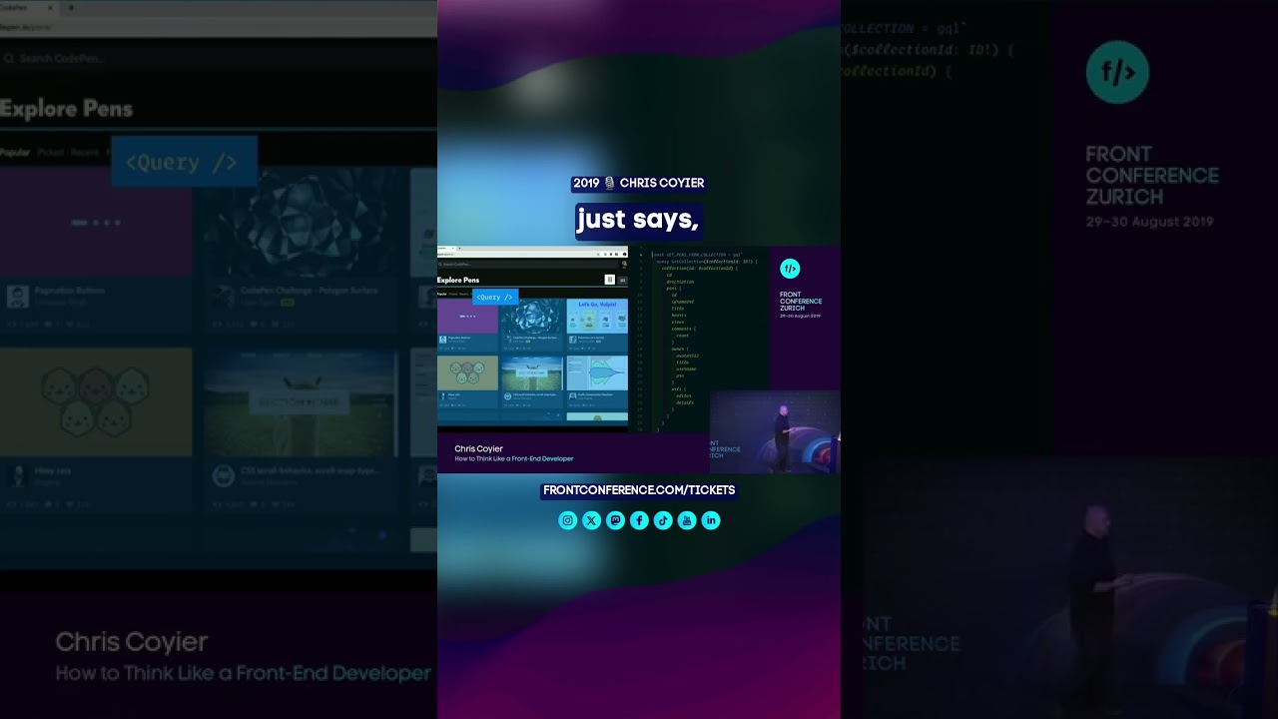Click the large dimmed 'FRONT CONFERENCE ZURICH' text at right
The image size is (1278, 719).
1152,175
